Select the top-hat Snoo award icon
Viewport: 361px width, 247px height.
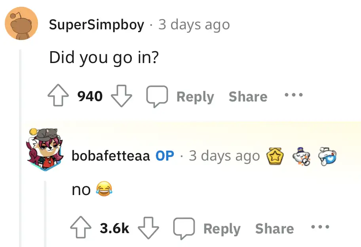[301, 156]
